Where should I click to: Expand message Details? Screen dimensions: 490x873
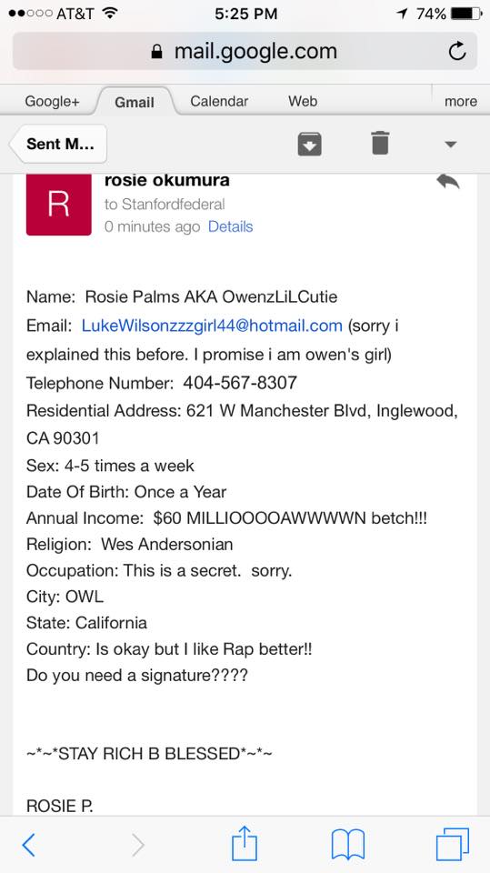coord(231,226)
